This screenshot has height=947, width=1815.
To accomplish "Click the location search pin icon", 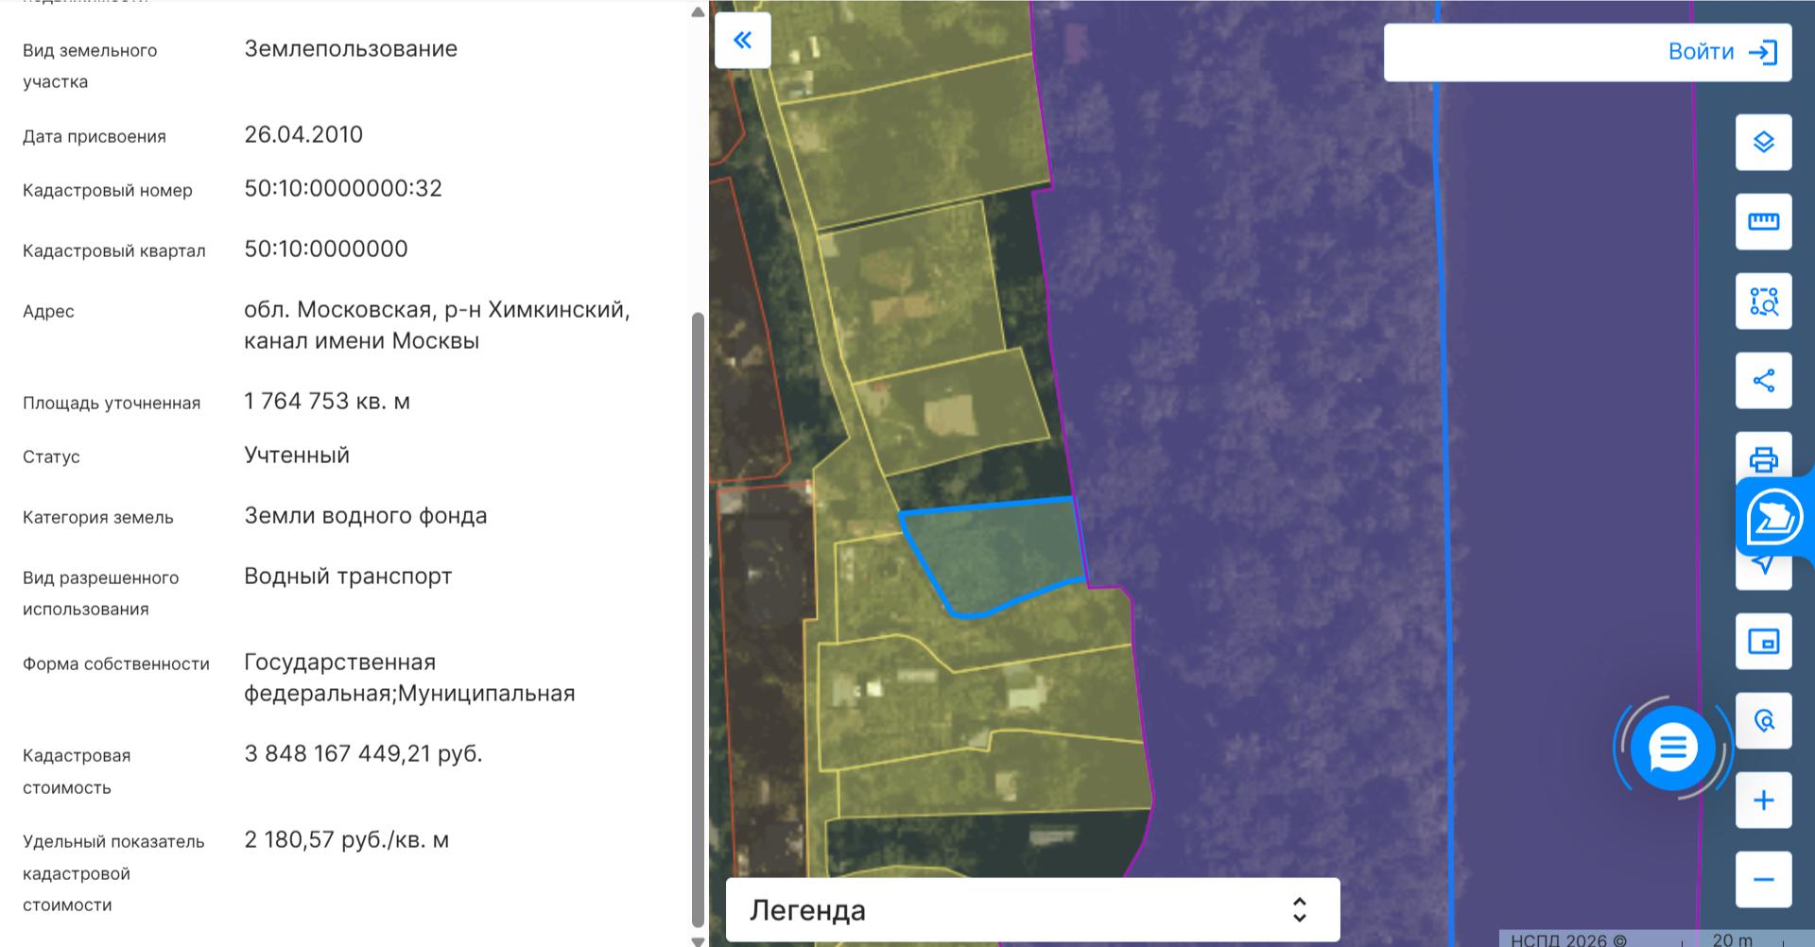I will tap(1763, 721).
